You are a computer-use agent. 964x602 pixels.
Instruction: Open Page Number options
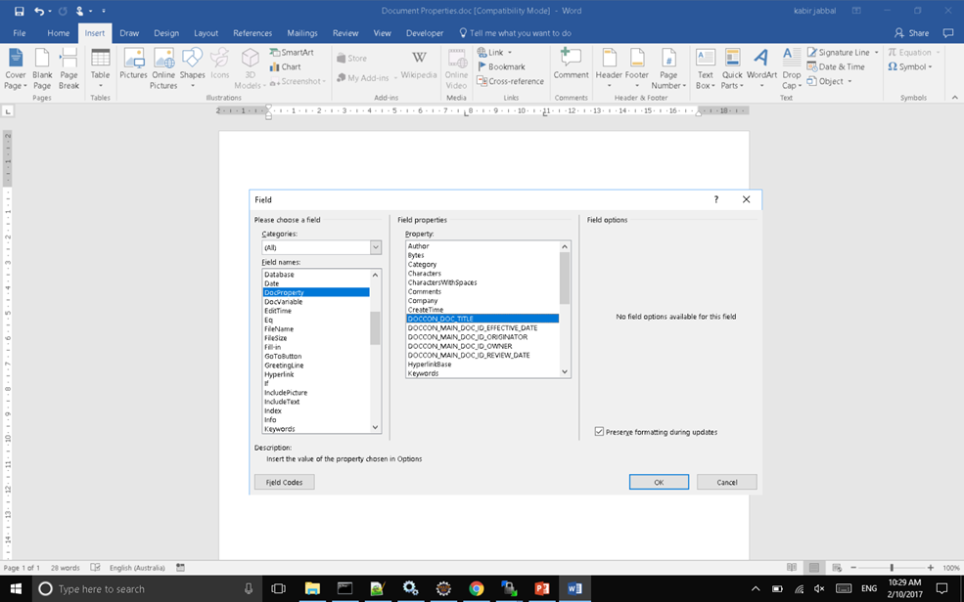[x=668, y=69]
